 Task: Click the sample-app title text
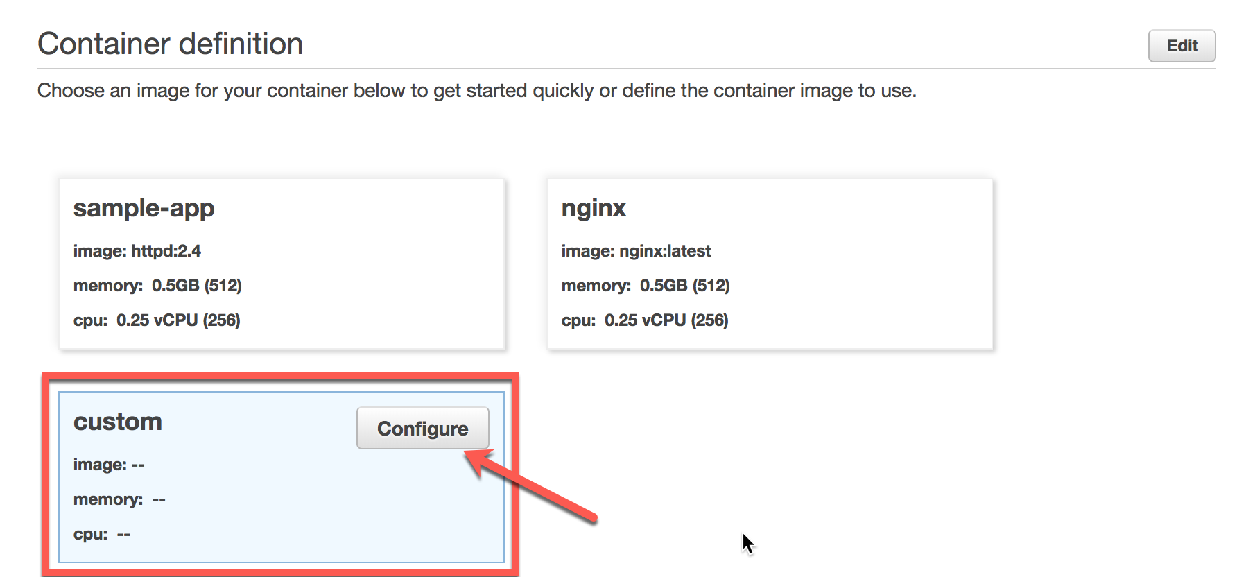pos(144,207)
